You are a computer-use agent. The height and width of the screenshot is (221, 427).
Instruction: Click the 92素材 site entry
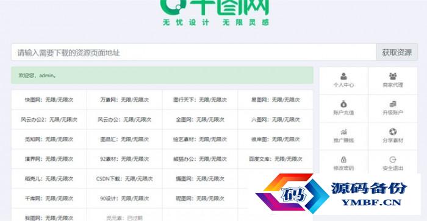click(124, 159)
